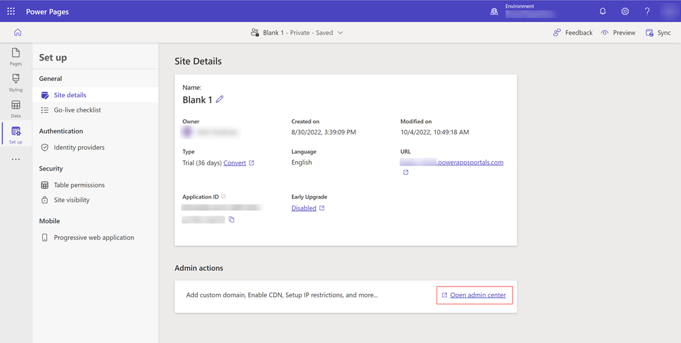Click the pencil icon to rename site

(219, 99)
